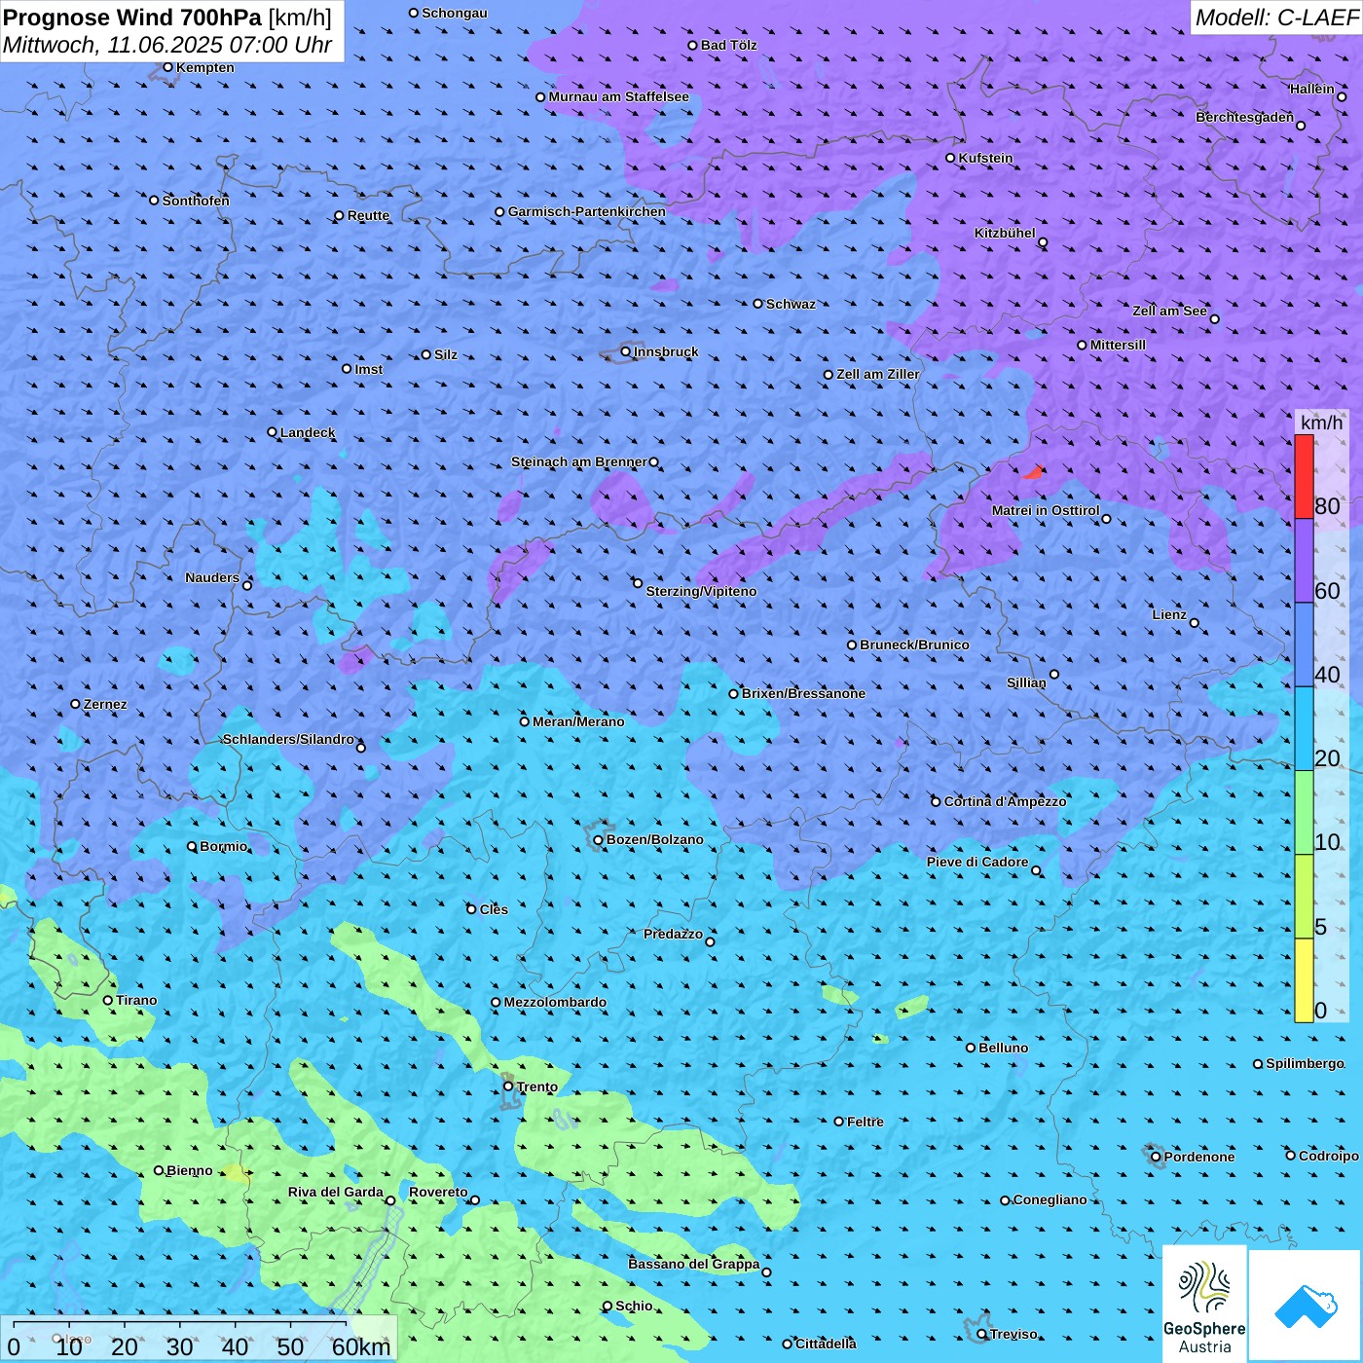Select the yellow 0–5 km/h legend color
The height and width of the screenshot is (1363, 1363).
(x=1304, y=980)
